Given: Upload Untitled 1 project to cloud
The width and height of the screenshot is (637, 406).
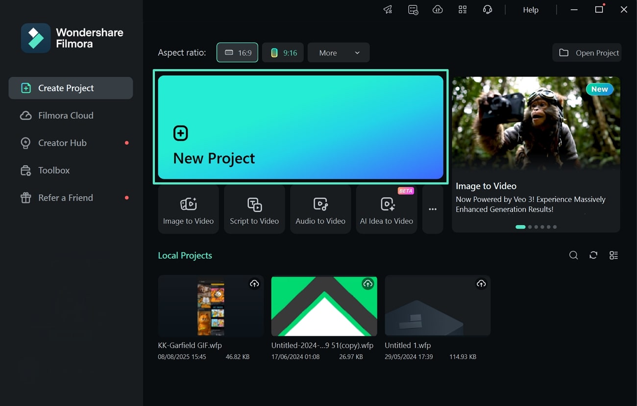Looking at the screenshot, I should tap(481, 283).
